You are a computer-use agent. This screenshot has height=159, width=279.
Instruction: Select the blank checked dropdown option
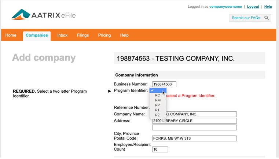pyautogui.click(x=158, y=90)
